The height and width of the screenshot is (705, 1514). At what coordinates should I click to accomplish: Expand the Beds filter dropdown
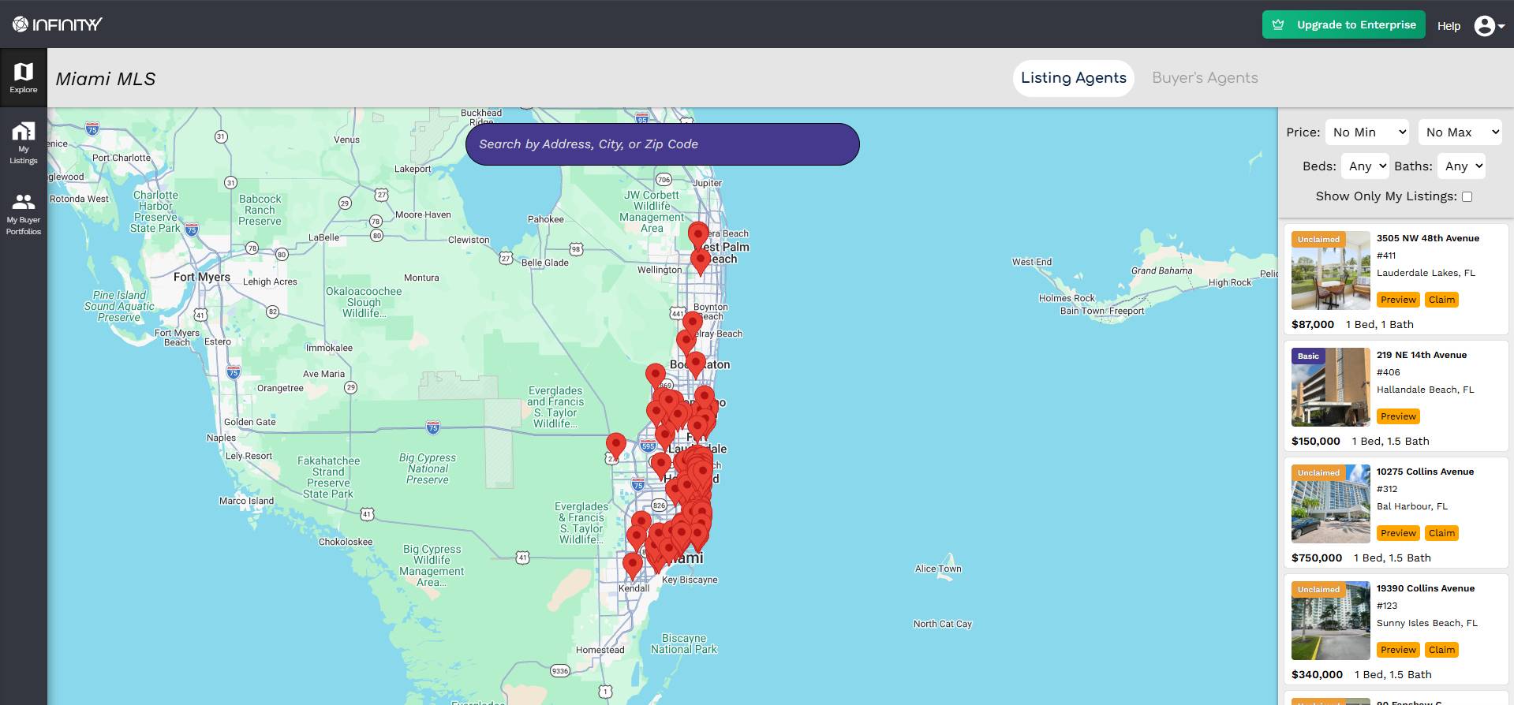point(1366,166)
